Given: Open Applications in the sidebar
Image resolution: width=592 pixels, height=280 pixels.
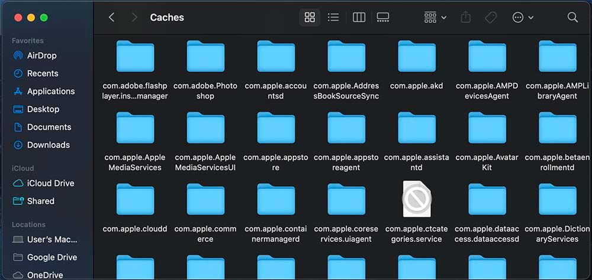Looking at the screenshot, I should [44, 91].
